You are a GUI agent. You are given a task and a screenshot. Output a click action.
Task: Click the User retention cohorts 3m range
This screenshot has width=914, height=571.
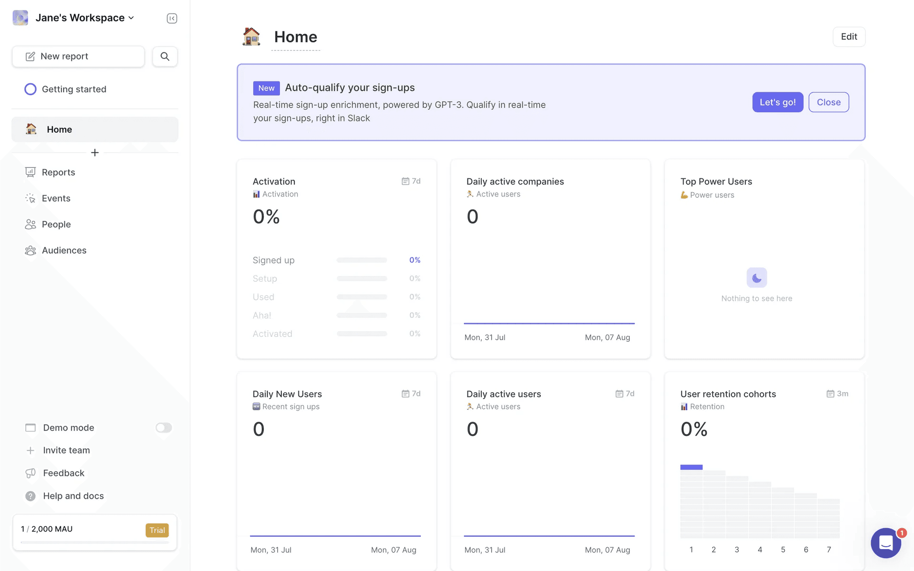pos(837,394)
